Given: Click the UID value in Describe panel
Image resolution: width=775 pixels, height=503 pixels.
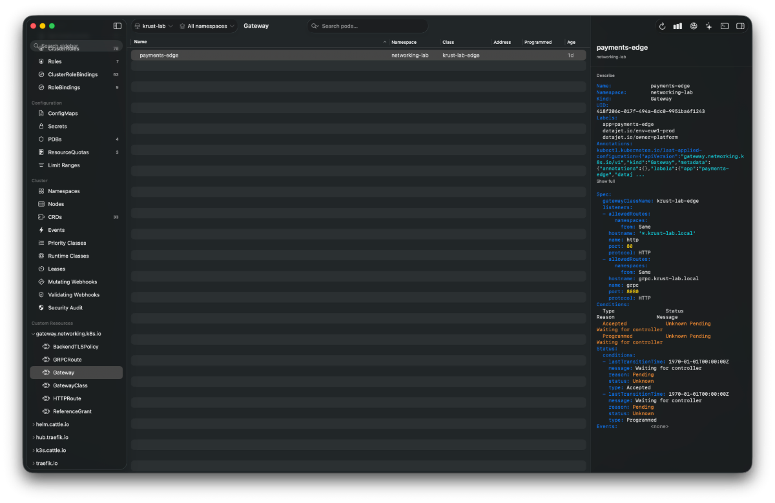Looking at the screenshot, I should click(x=650, y=111).
